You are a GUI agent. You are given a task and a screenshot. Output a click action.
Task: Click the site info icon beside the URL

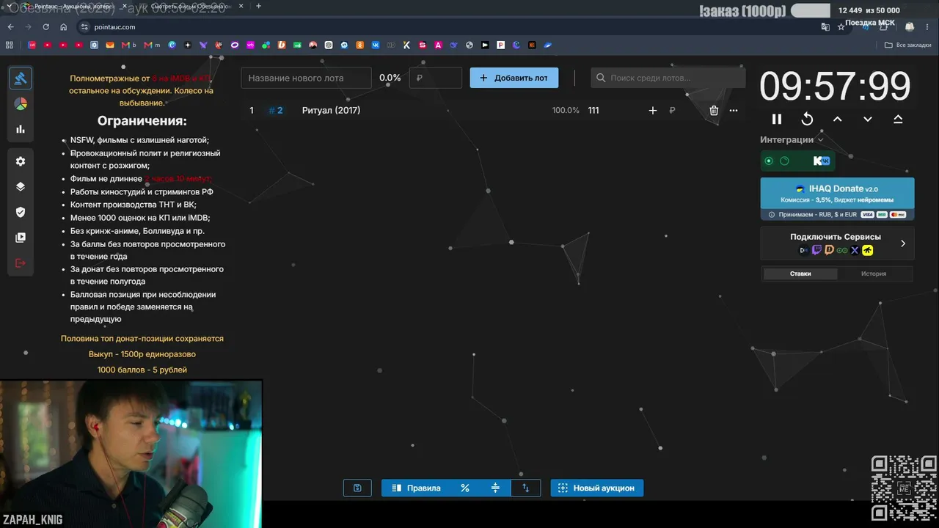(x=84, y=27)
